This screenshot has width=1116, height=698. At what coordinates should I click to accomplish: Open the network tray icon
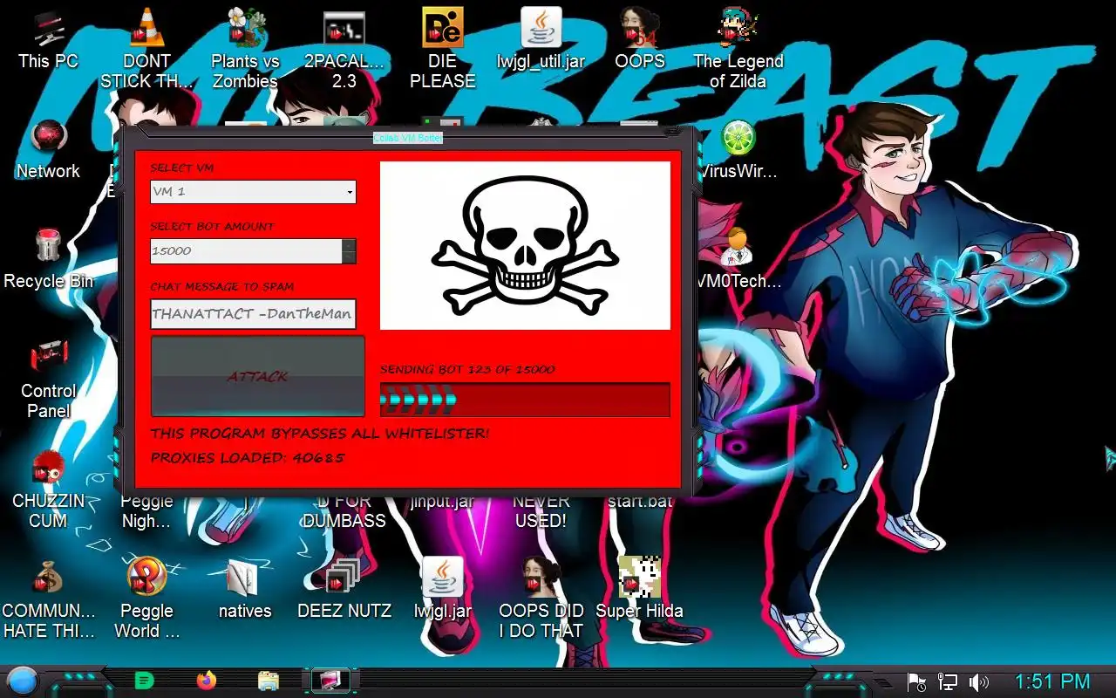click(948, 681)
